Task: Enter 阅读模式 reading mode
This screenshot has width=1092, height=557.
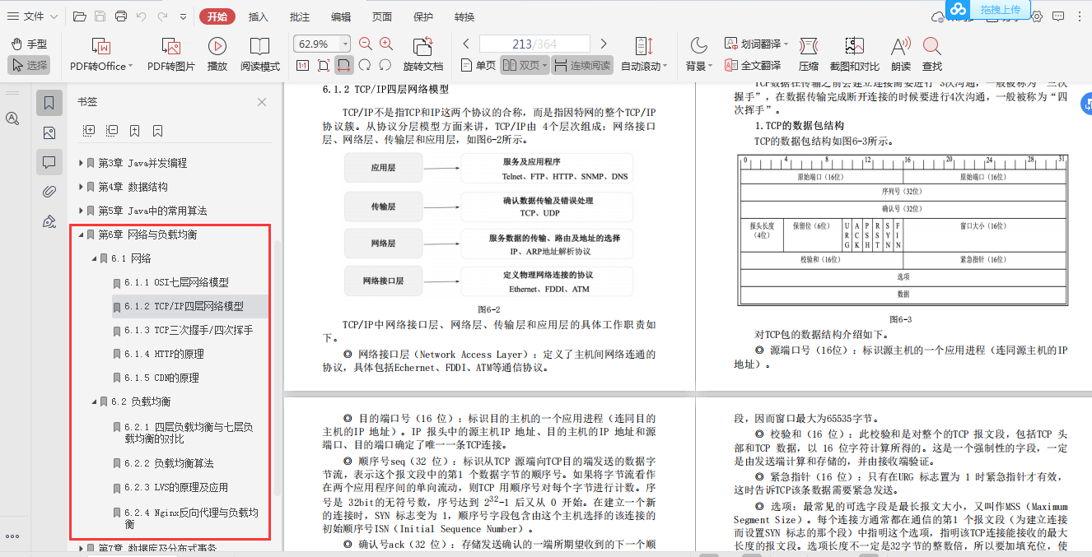Action: (260, 54)
